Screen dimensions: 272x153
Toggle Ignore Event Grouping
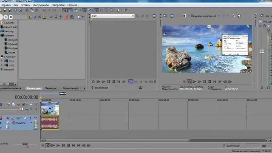tap(90, 10)
